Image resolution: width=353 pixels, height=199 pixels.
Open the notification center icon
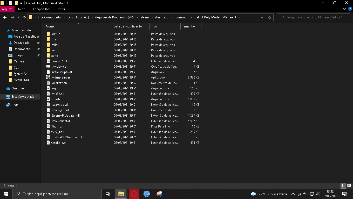(345, 194)
